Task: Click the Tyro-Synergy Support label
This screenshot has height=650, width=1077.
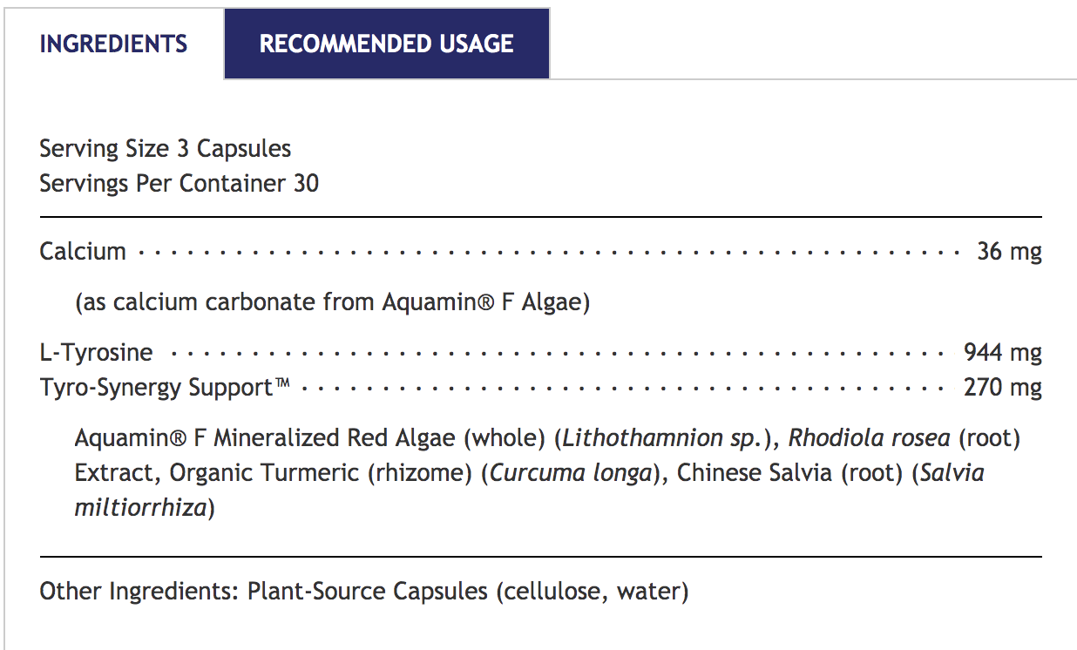Action: (164, 387)
